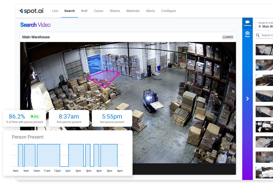Image resolution: width=273 pixels, height=185 pixels.
Task: Switch to the Live tab
Action: coord(55,11)
